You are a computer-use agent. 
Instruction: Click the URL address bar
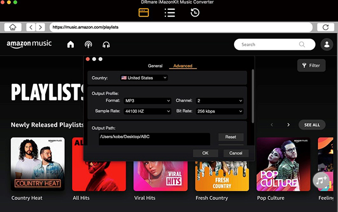181,28
